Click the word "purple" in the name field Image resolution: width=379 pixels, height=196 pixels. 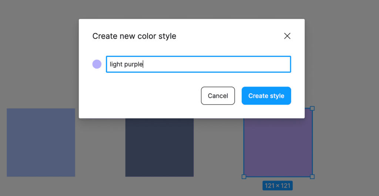point(133,64)
